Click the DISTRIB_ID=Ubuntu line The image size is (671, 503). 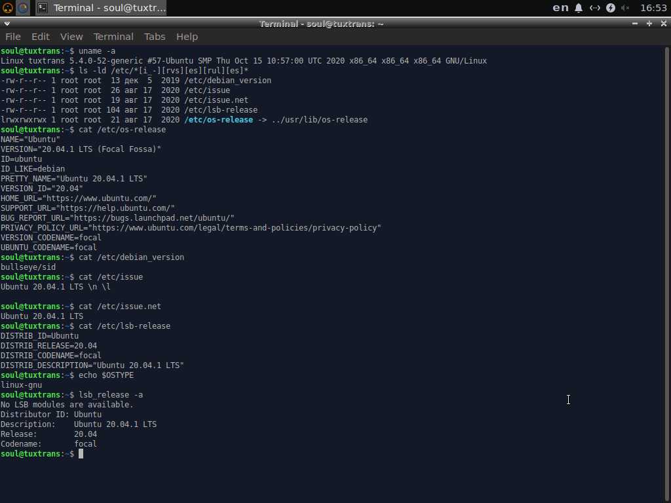pyautogui.click(x=40, y=336)
